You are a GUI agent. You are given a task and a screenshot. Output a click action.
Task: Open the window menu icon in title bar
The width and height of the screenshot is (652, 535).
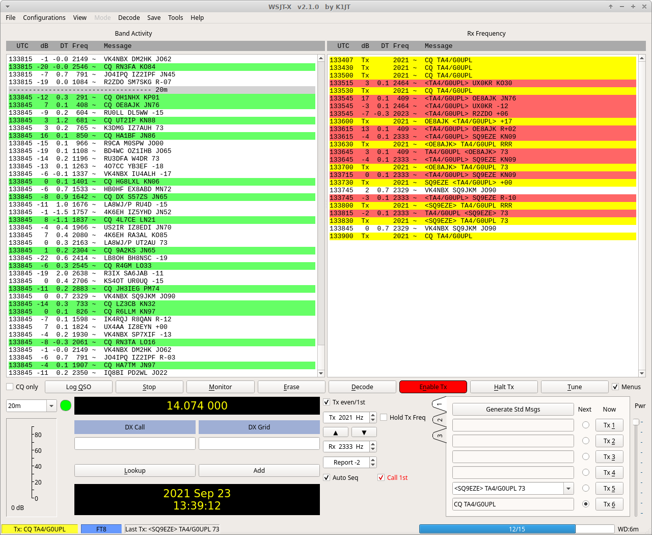7,7
